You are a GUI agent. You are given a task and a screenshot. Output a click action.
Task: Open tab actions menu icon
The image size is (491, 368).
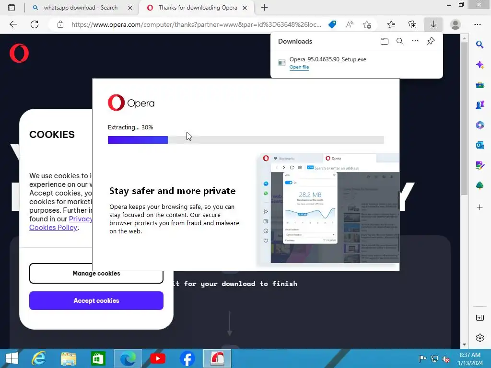tap(12, 8)
